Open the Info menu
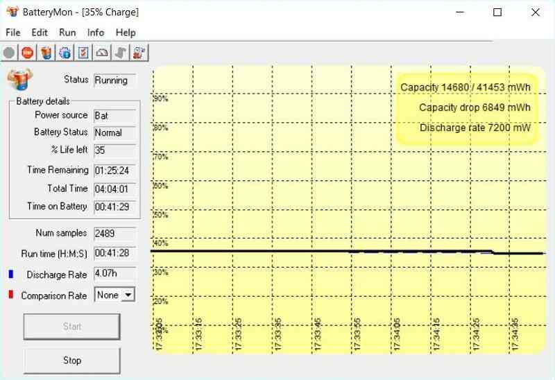555x380 pixels. 96,33
